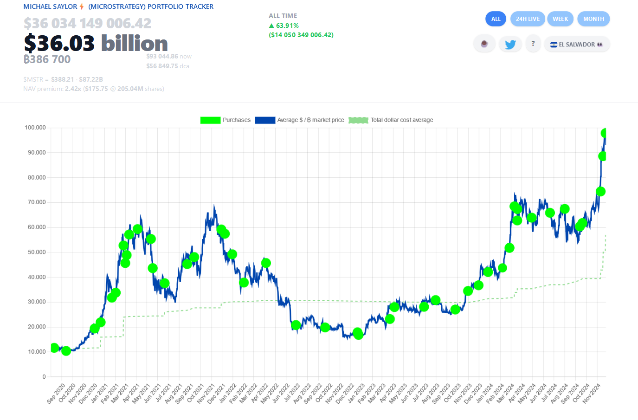Switch to the MONTH range
Screen dimensions: 638x420
point(593,19)
